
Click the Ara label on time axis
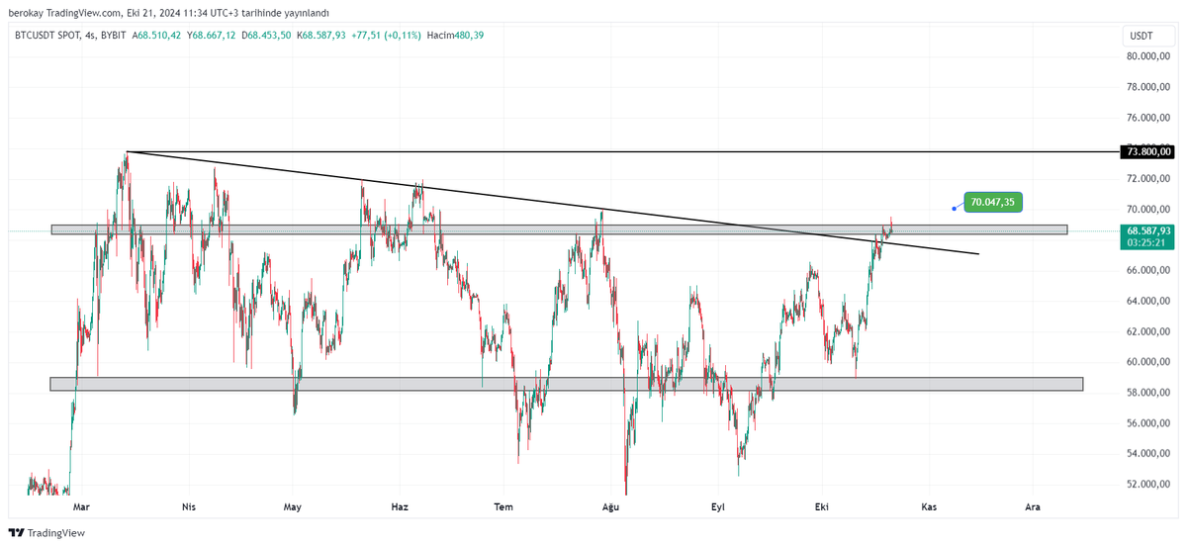[x=1033, y=506]
